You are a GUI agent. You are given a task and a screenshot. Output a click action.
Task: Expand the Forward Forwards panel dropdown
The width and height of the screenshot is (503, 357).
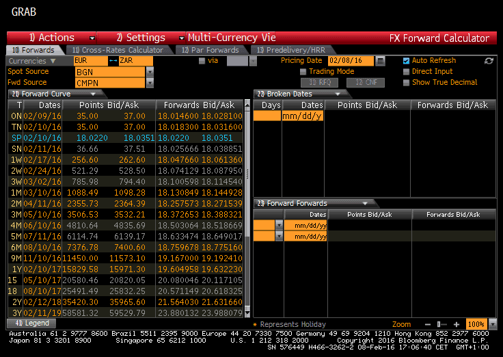click(x=365, y=204)
